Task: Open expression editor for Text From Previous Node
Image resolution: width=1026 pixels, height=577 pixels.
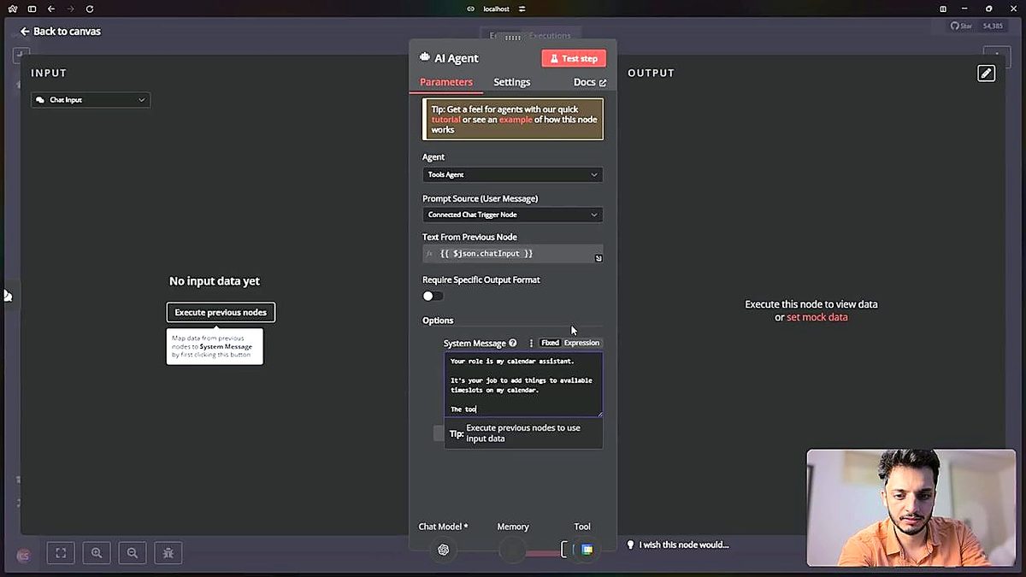Action: click(x=598, y=258)
